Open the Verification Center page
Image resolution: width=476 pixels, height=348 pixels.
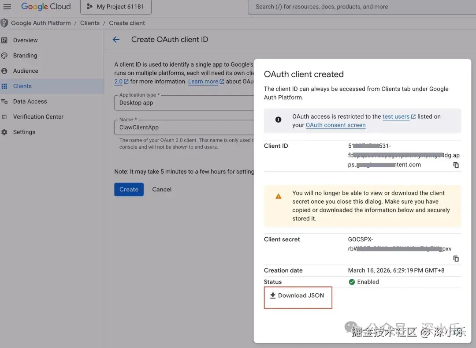pos(38,117)
